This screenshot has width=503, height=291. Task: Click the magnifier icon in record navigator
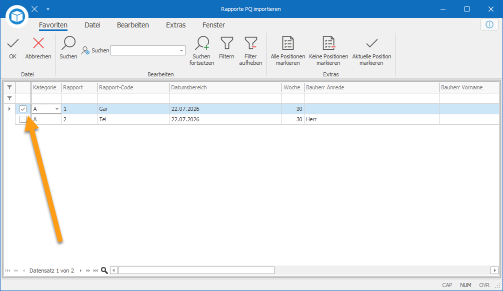pyautogui.click(x=104, y=271)
